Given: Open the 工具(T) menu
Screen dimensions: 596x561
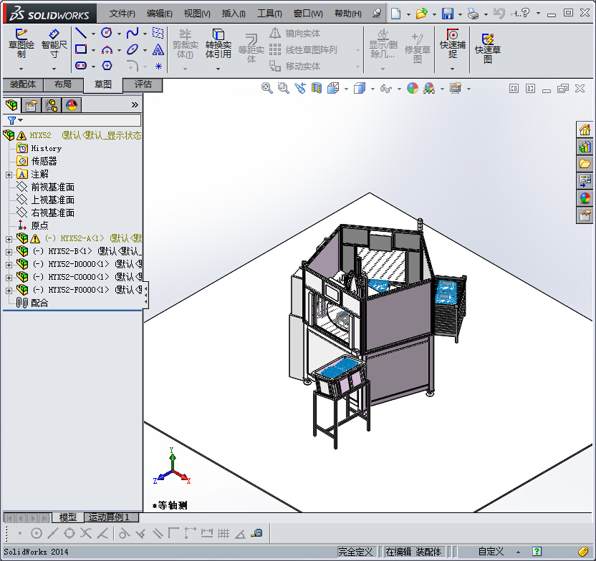Looking at the screenshot, I should point(269,14).
